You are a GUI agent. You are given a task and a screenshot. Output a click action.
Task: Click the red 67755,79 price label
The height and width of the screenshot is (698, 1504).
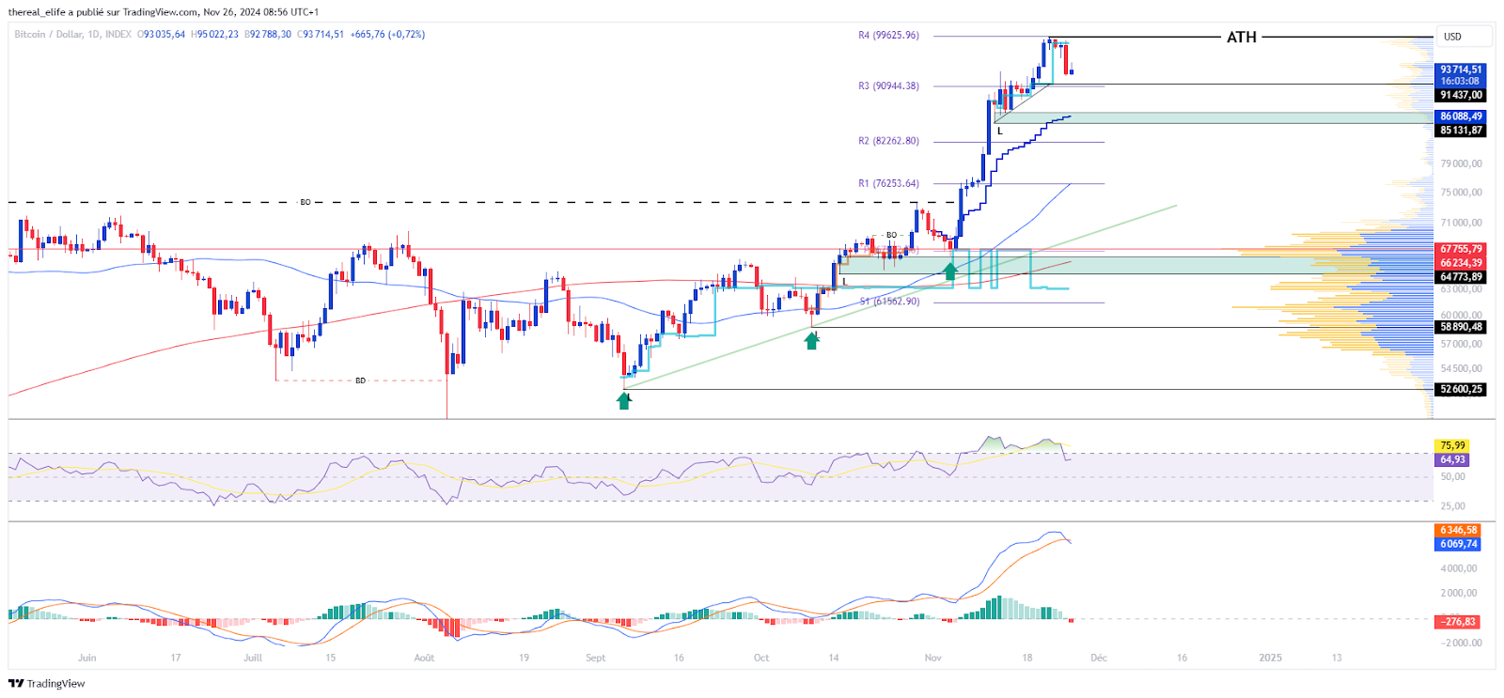click(1461, 250)
